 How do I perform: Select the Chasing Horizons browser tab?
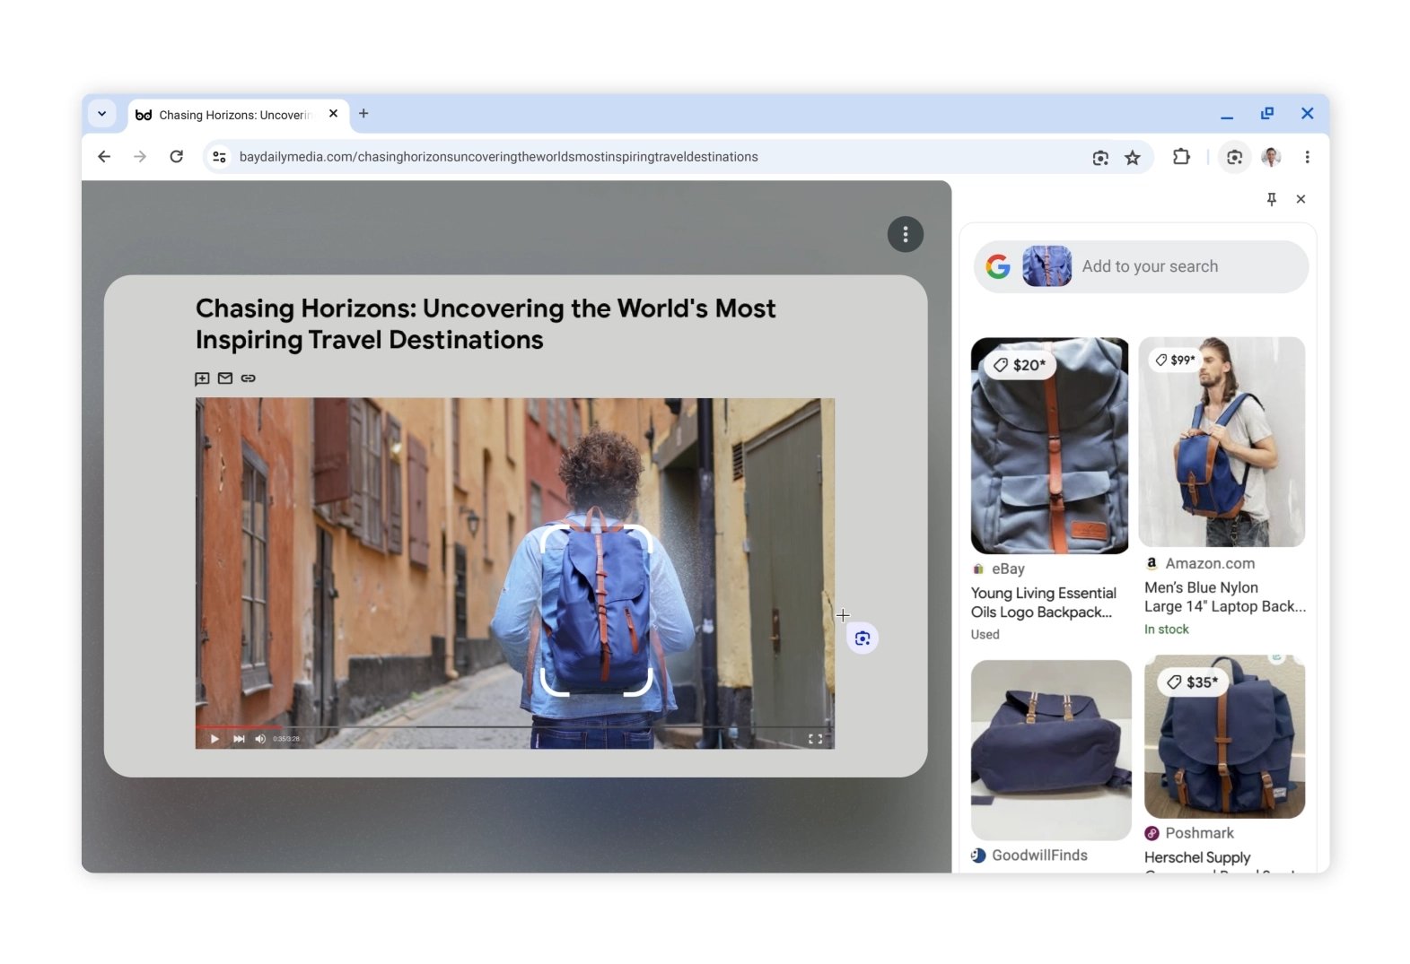point(239,115)
